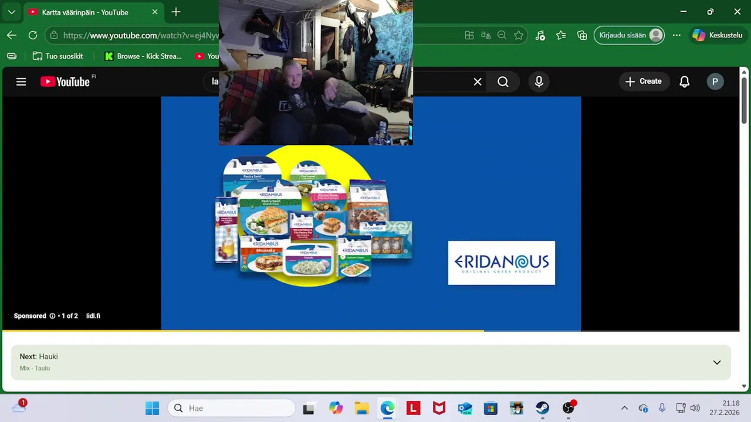This screenshot has height=422, width=751.
Task: Click the Mix - Taulu label
Action: pyautogui.click(x=35, y=368)
